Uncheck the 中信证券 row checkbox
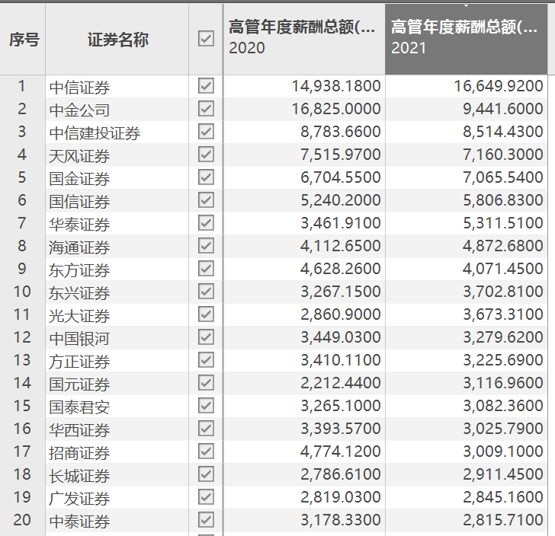The width and height of the screenshot is (555, 536). 206,86
